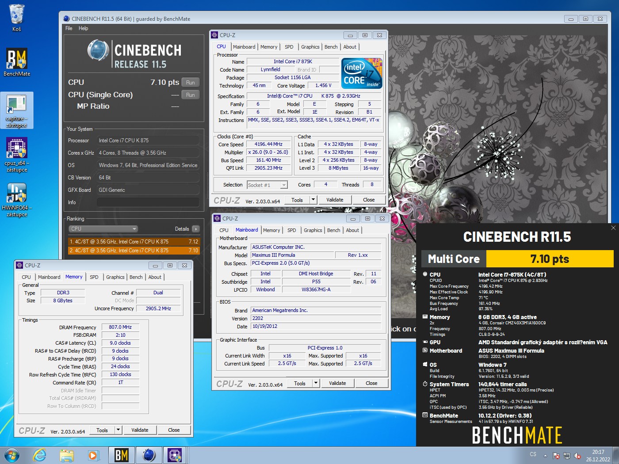
Task: Click the Tools button in memory window
Action: [x=102, y=430]
